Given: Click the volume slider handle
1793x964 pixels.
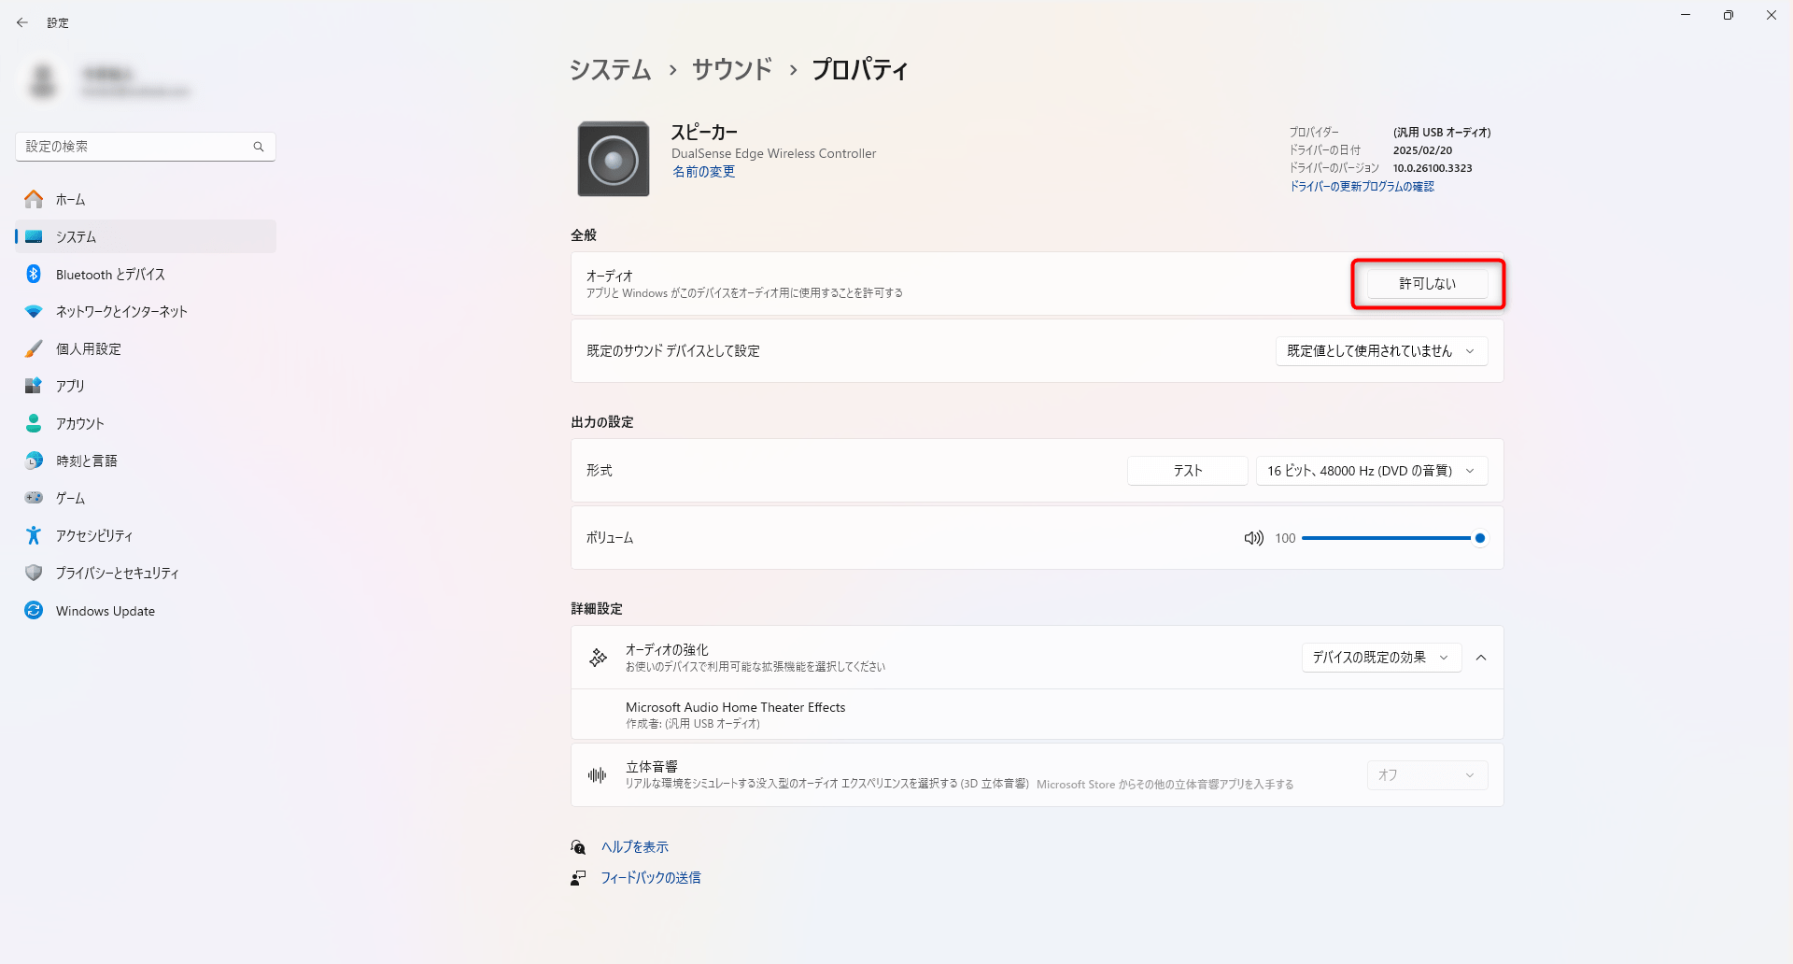Looking at the screenshot, I should point(1480,538).
